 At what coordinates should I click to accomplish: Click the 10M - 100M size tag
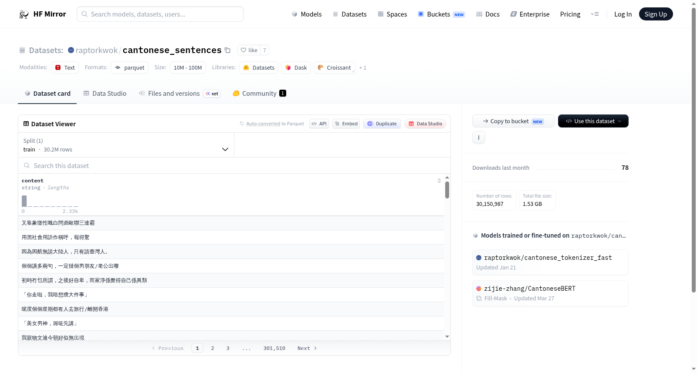[x=188, y=68]
